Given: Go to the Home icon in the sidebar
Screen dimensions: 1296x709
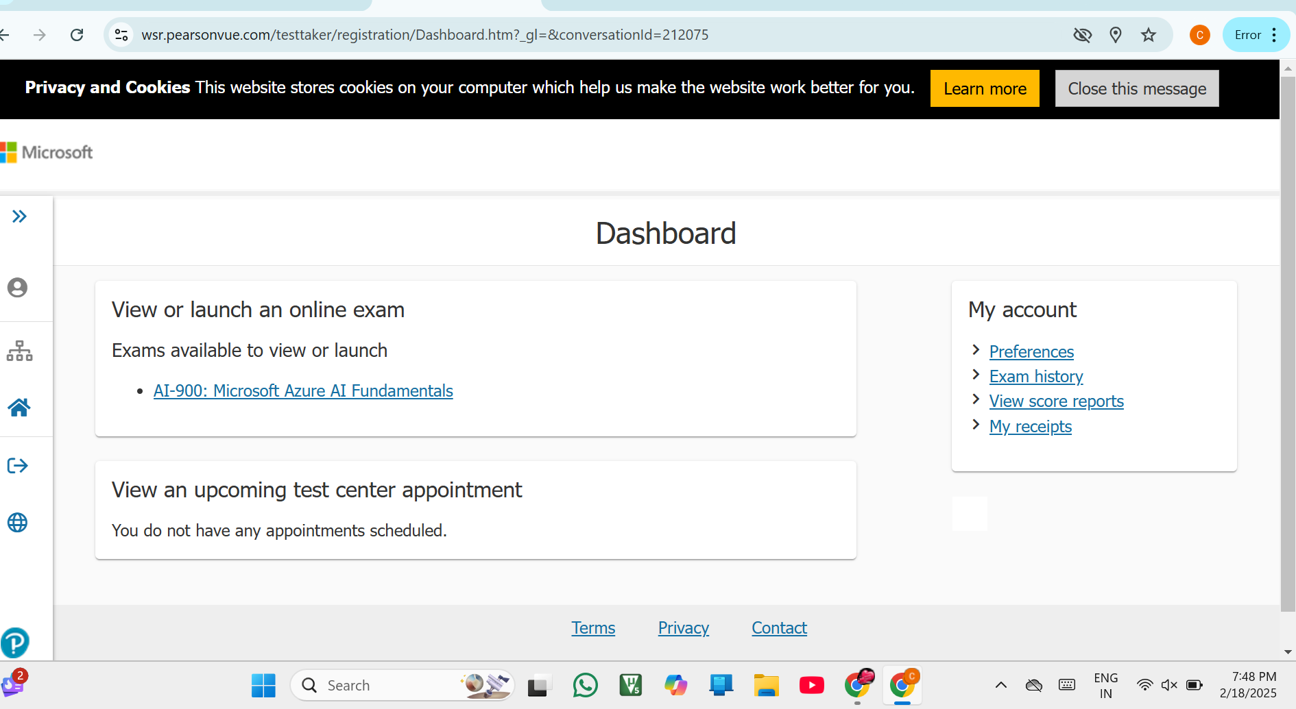Looking at the screenshot, I should click(19, 408).
